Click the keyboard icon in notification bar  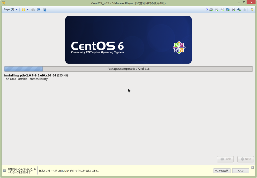click(5, 171)
